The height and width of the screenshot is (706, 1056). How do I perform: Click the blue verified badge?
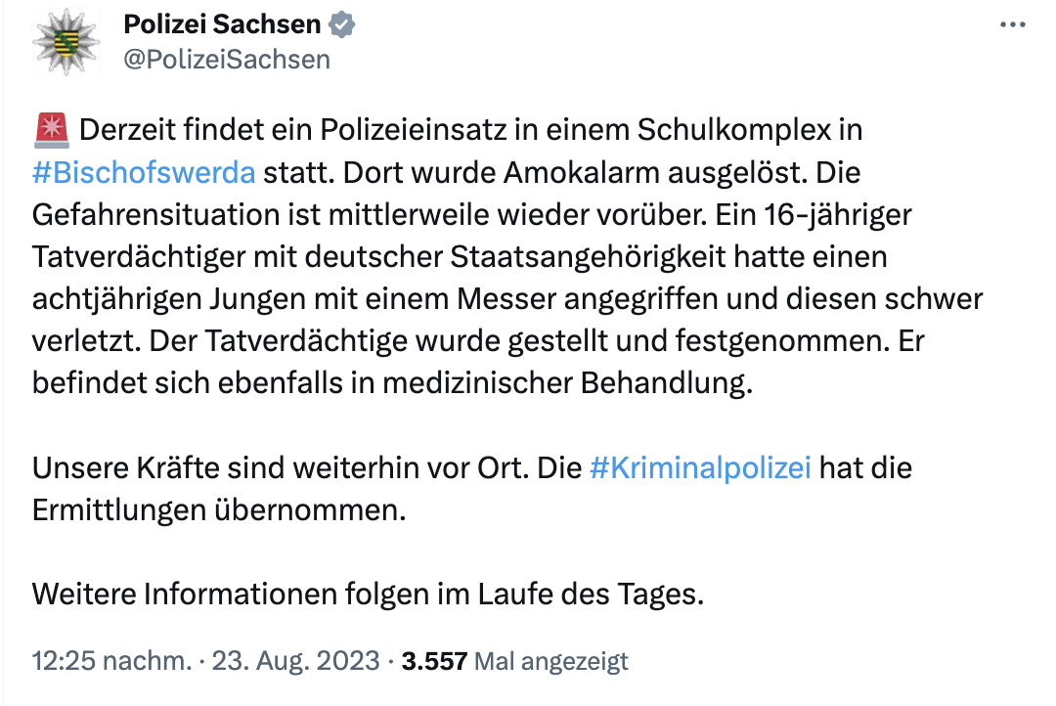(341, 25)
